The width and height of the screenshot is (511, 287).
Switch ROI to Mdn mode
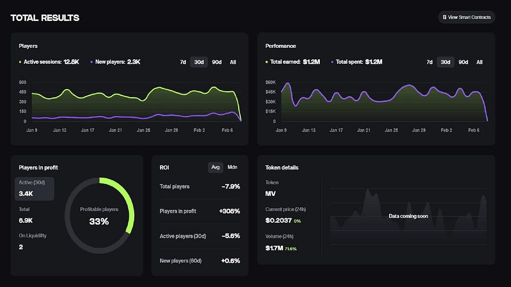pyautogui.click(x=233, y=167)
